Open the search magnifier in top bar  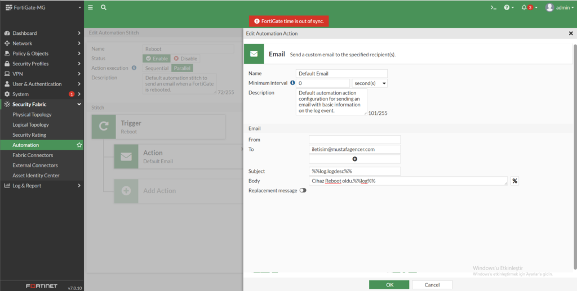(x=104, y=7)
